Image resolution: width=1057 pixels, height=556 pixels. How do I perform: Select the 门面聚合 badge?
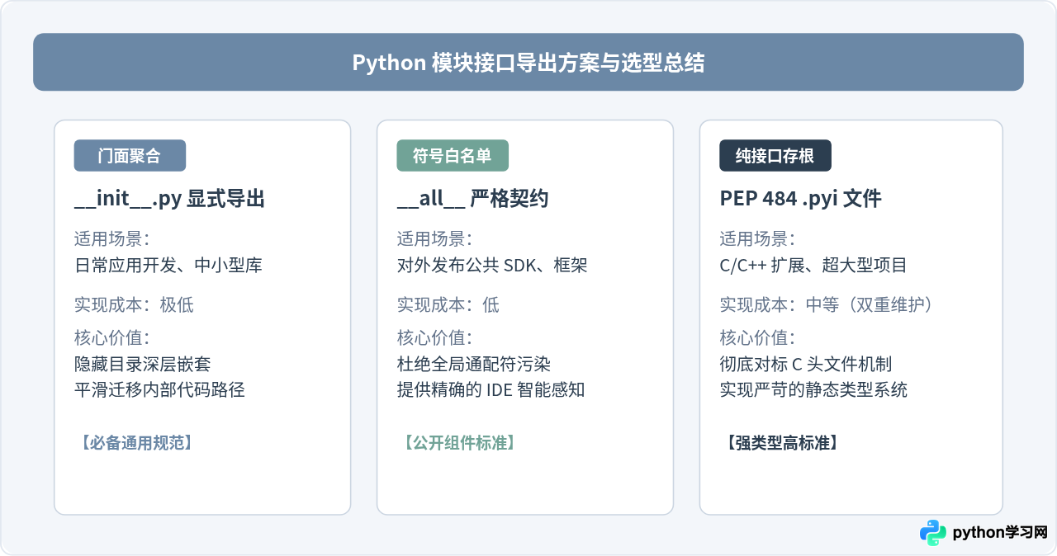(x=130, y=155)
